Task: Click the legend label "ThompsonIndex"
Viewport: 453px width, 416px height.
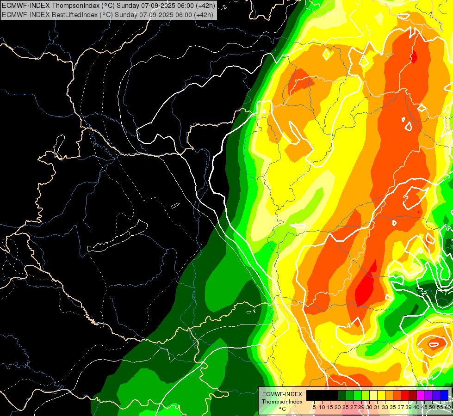Action: [282, 402]
